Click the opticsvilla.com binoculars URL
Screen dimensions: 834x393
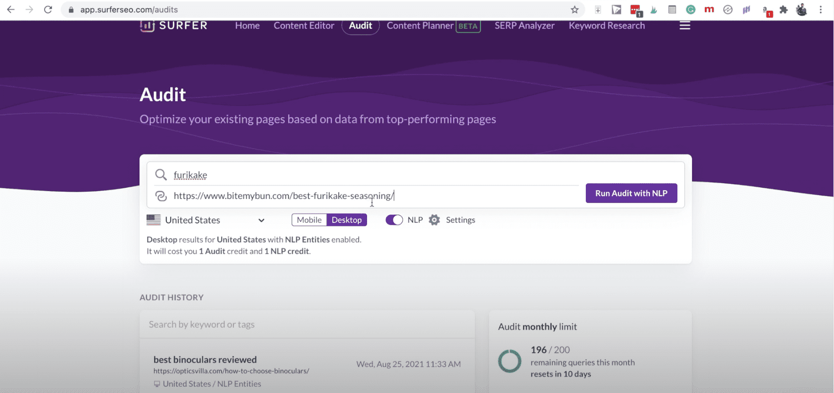[231, 371]
